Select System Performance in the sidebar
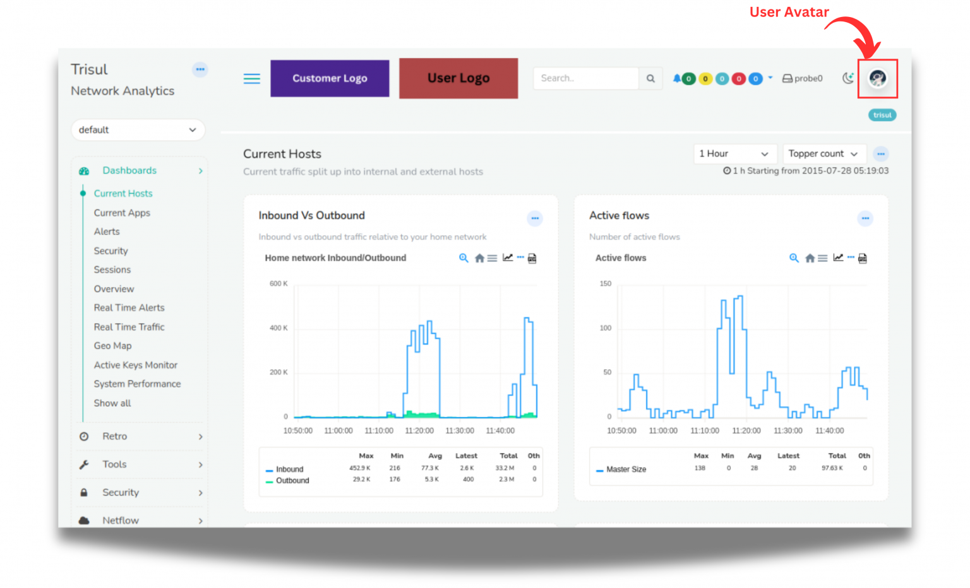This screenshot has width=970, height=588. (137, 384)
